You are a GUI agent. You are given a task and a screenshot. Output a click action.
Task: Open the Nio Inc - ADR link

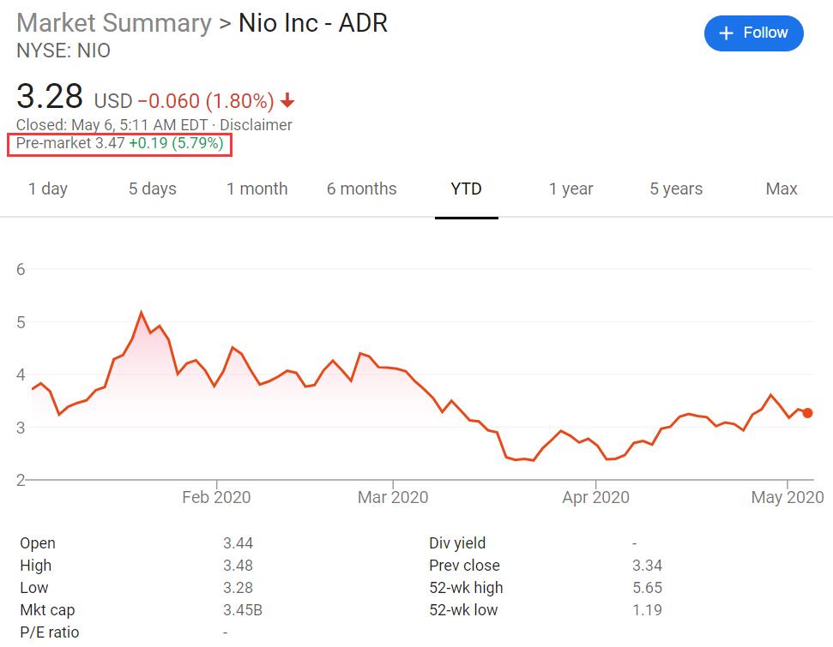pyautogui.click(x=312, y=22)
